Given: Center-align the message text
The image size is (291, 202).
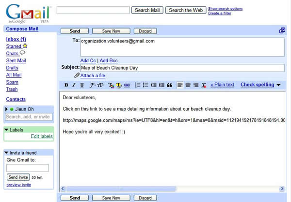Looking at the screenshot, I should [188, 85].
